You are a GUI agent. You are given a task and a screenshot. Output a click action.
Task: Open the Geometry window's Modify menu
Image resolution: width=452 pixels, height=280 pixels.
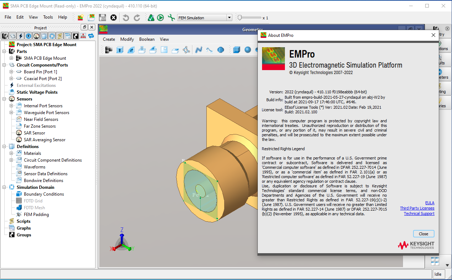[x=127, y=39]
